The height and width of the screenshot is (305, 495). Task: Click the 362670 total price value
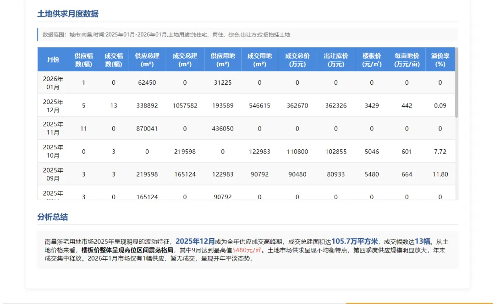297,106
